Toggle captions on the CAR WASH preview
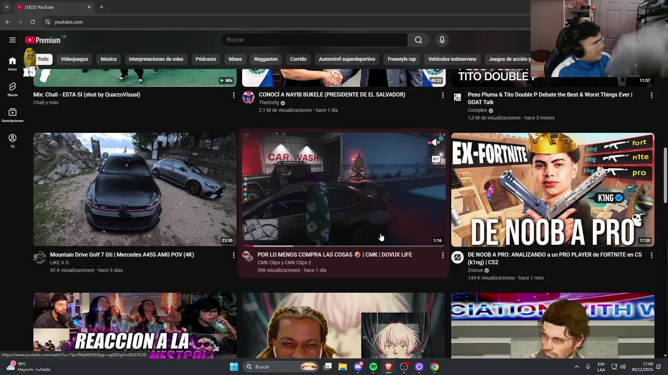 pos(436,159)
